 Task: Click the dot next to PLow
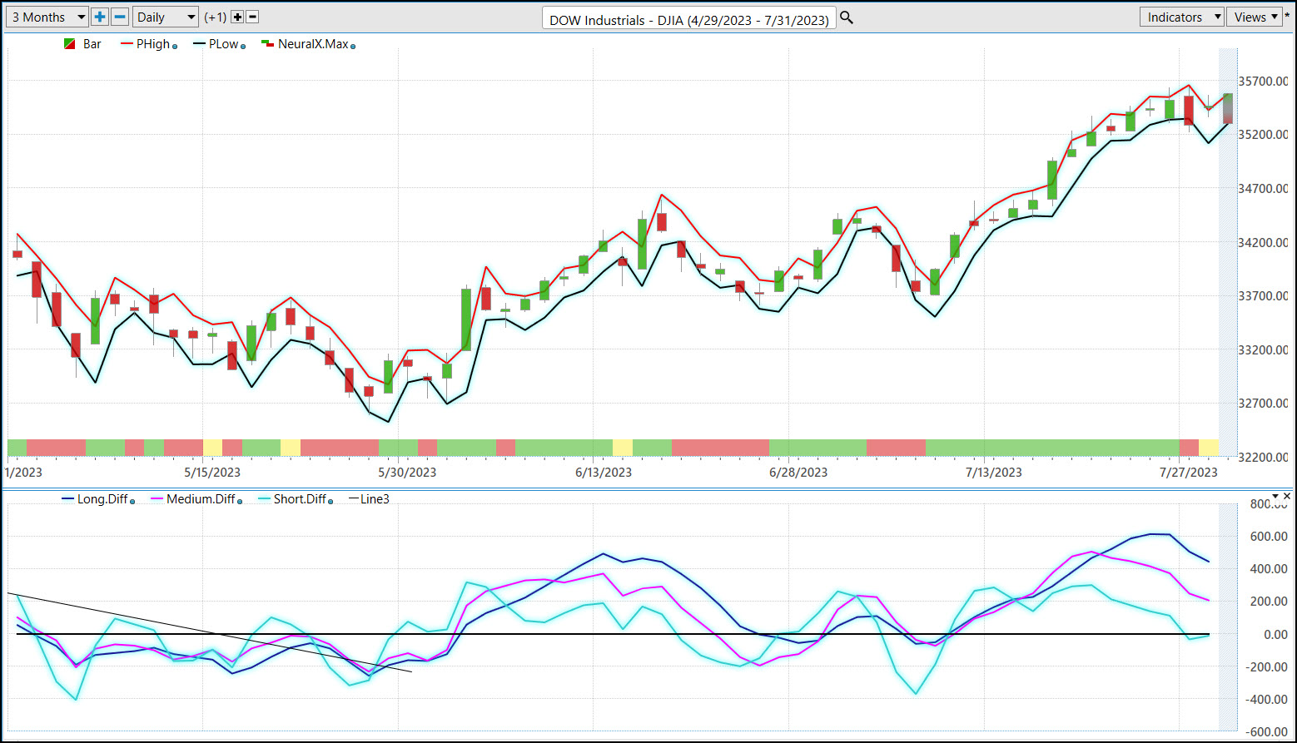click(243, 47)
